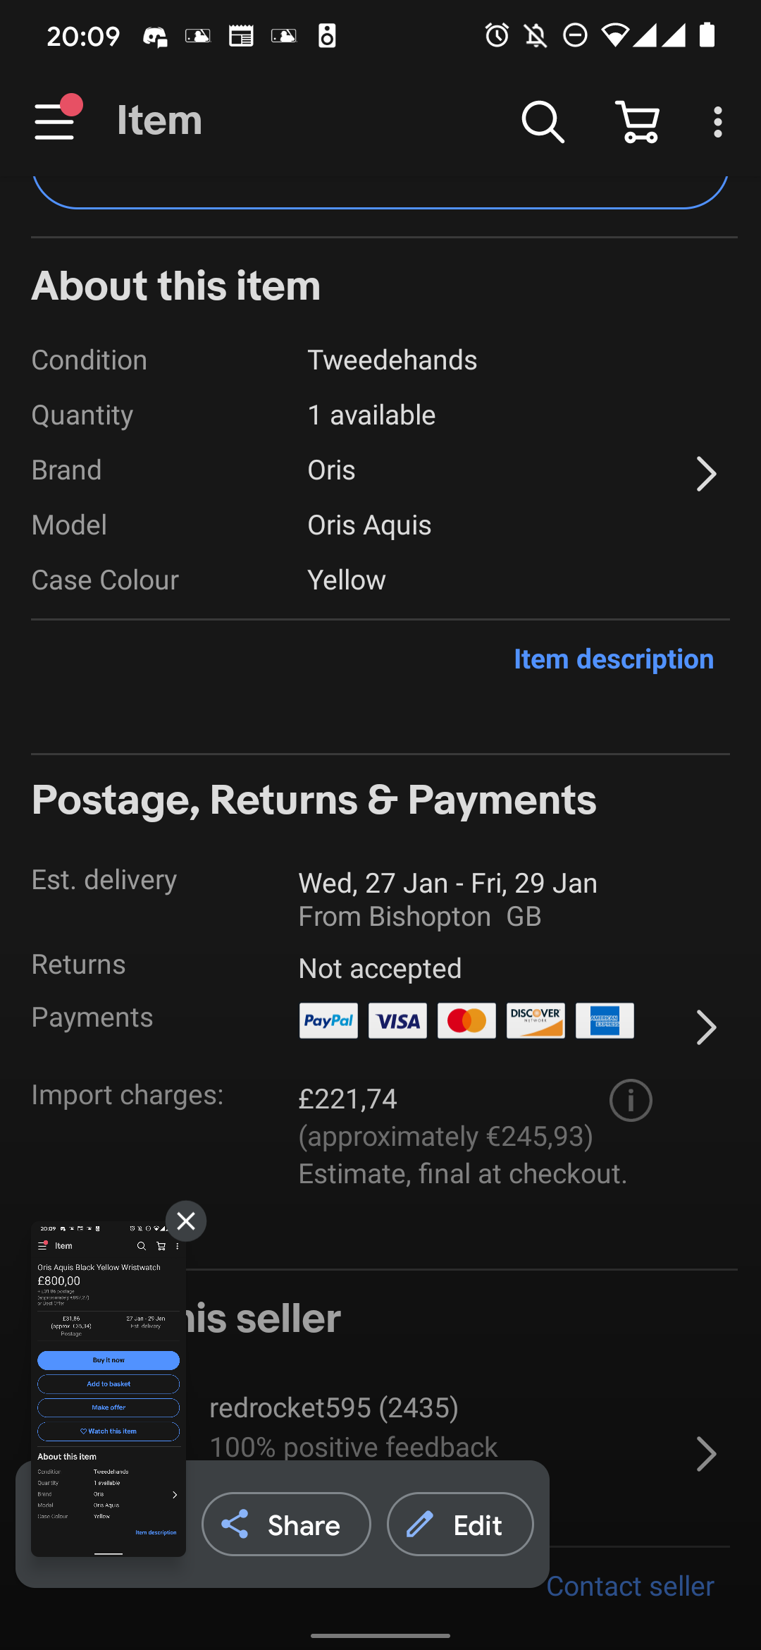The height and width of the screenshot is (1650, 761).
Task: Open the three-dot overflow menu
Action: (717, 122)
